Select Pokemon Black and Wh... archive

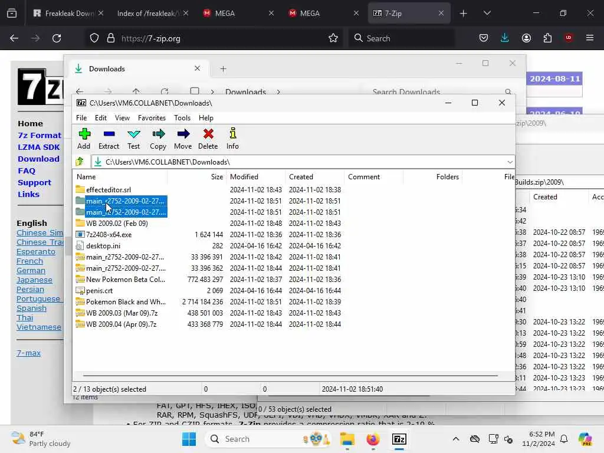pos(126,302)
